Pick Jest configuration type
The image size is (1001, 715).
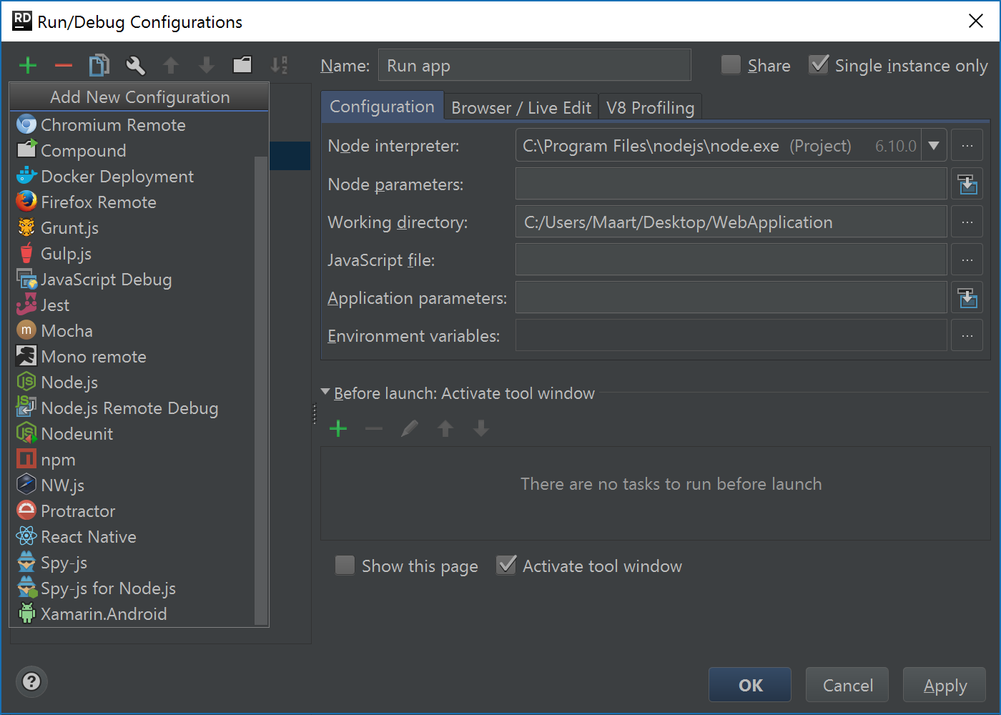pos(132,305)
